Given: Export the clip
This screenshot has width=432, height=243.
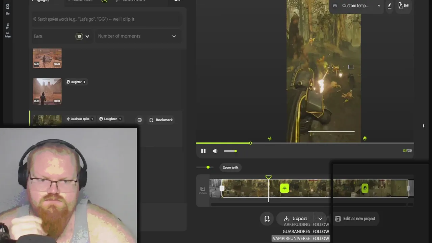Looking at the screenshot, I should 295,219.
